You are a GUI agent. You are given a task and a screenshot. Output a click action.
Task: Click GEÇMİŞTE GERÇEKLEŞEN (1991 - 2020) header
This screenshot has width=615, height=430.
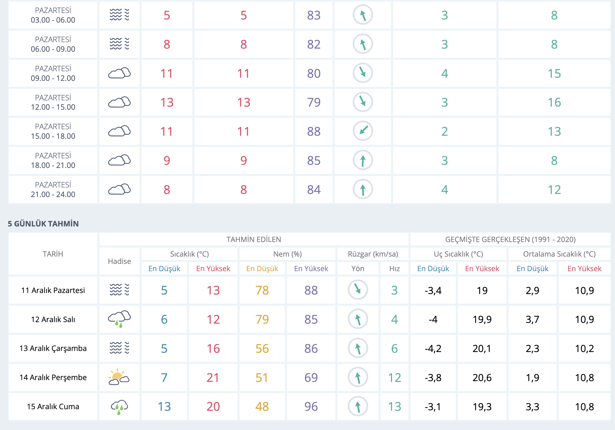click(x=510, y=239)
